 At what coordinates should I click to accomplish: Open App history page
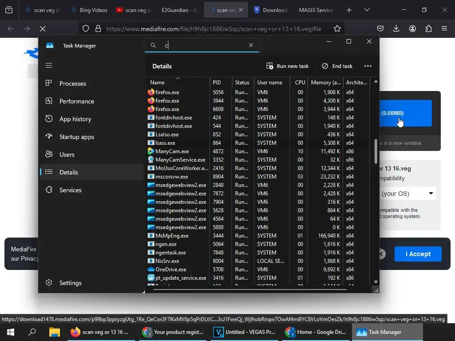(92, 119)
